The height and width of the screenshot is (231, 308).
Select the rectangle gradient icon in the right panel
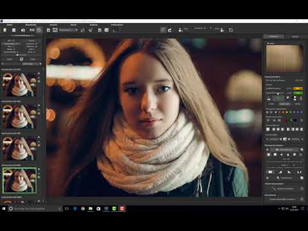tap(270, 172)
